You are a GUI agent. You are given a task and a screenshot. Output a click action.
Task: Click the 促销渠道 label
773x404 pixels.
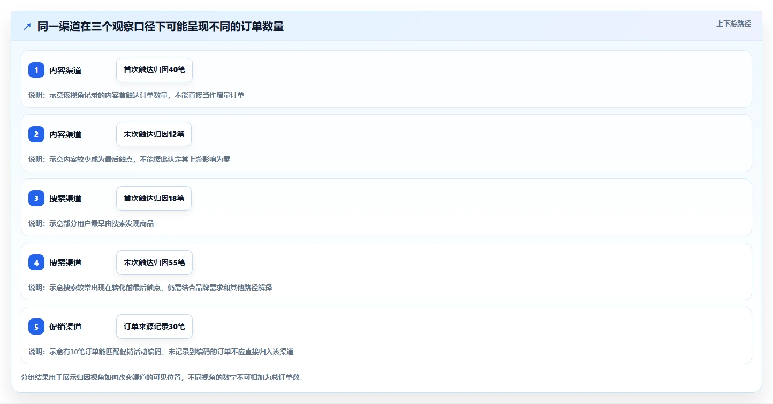[x=65, y=327]
